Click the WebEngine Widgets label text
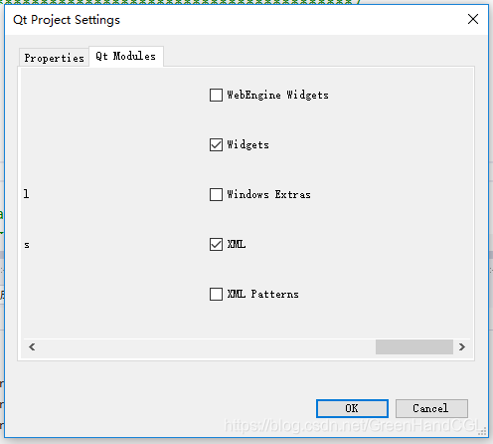Viewport: 493px width, 444px height. 277,95
